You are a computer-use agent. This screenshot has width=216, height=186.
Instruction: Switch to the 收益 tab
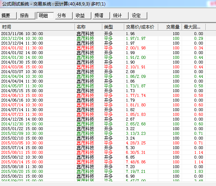83,16
